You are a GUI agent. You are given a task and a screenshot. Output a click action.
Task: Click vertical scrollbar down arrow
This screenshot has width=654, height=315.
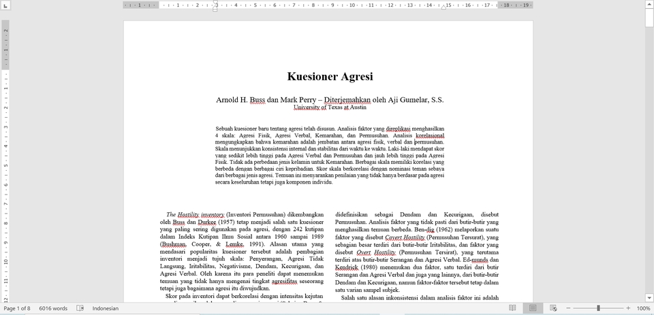pyautogui.click(x=650, y=297)
